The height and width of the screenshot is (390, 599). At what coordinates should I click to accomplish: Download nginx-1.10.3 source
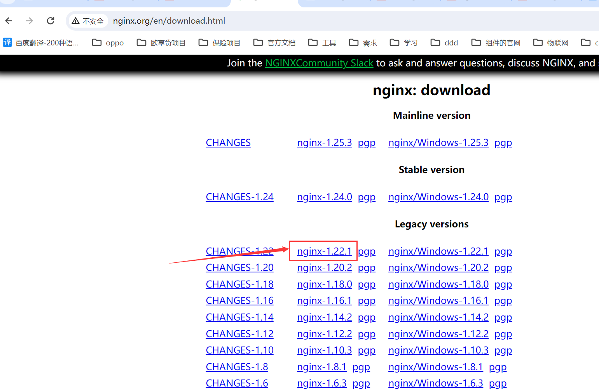[x=325, y=350]
